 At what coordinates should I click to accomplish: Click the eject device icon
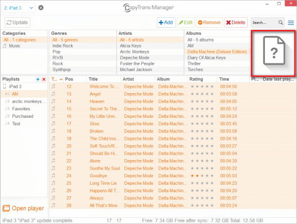pyautogui.click(x=41, y=8)
